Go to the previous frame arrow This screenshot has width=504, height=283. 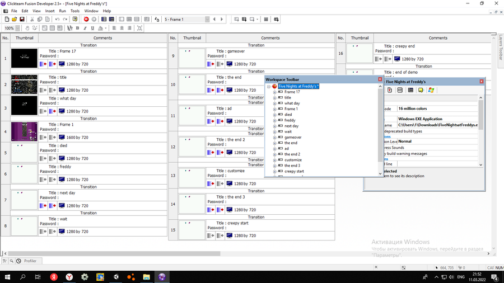[x=214, y=19]
